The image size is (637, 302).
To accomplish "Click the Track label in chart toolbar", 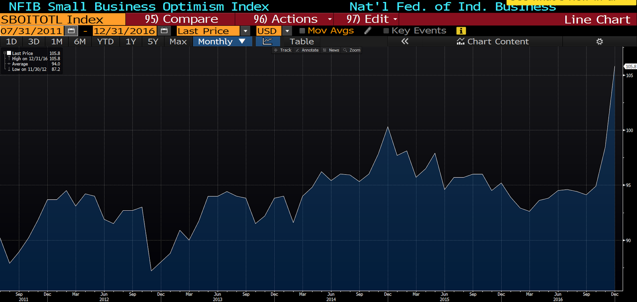I will (x=286, y=50).
